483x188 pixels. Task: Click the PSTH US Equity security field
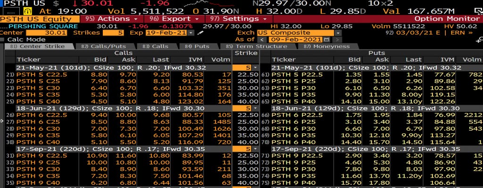coord(40,19)
